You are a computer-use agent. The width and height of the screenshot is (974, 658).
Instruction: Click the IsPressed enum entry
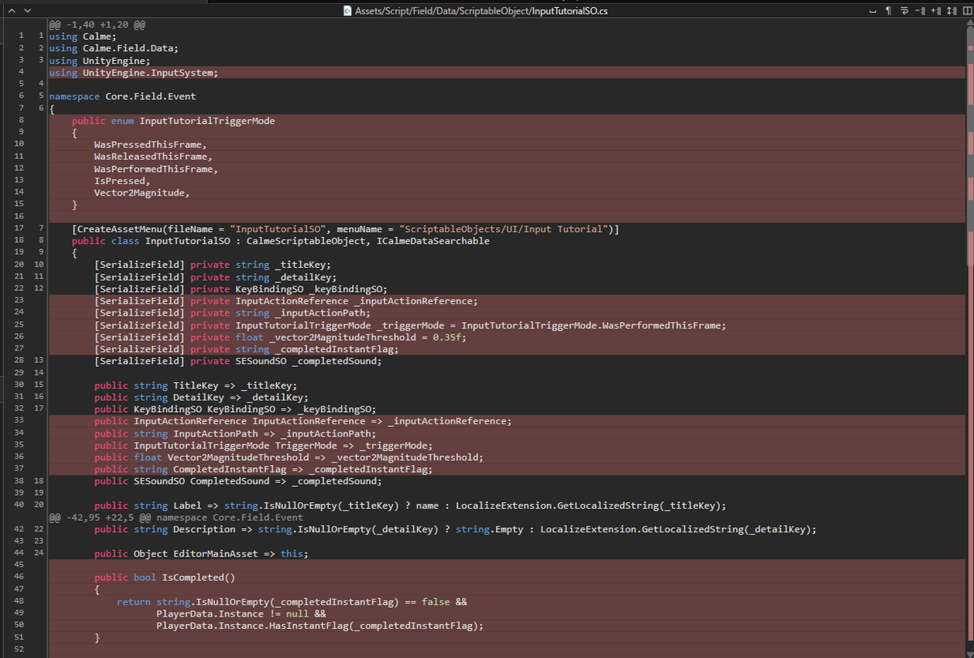pos(122,181)
